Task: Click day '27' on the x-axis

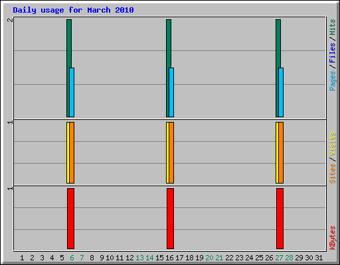Action: [279, 258]
